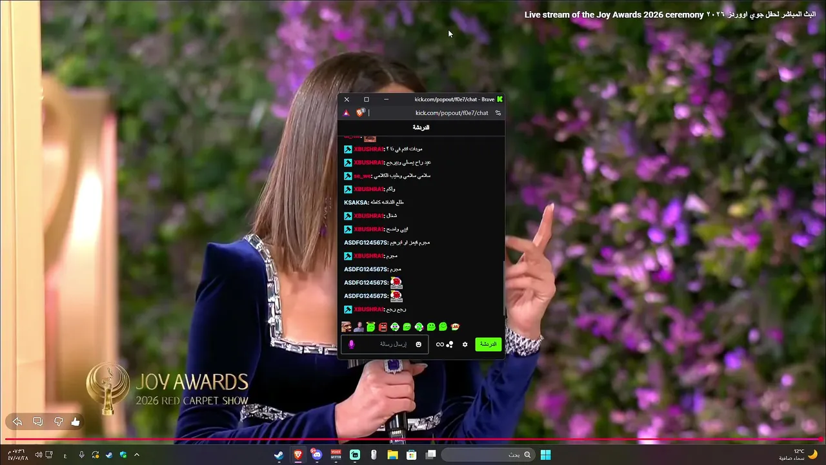The image size is (826, 465).
Task: Open site settings icon right of the URL
Action: pyautogui.click(x=498, y=113)
